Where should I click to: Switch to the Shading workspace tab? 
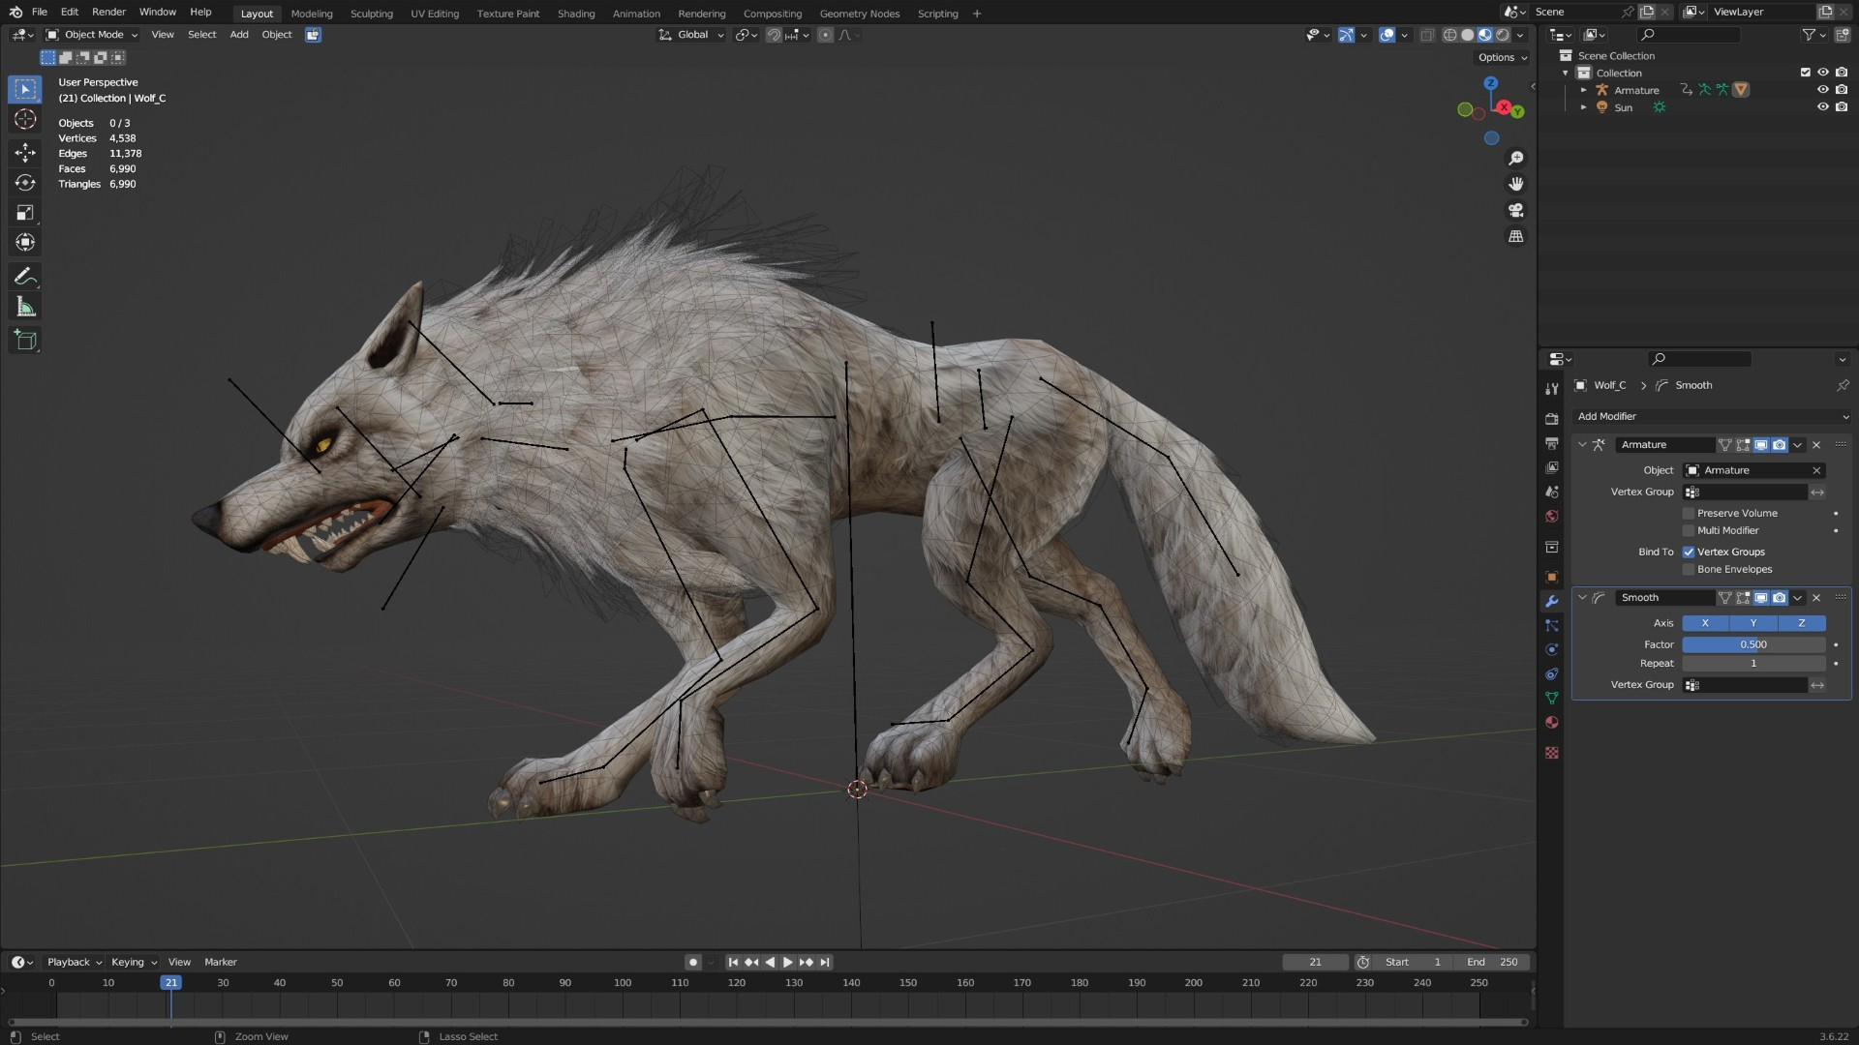576,14
